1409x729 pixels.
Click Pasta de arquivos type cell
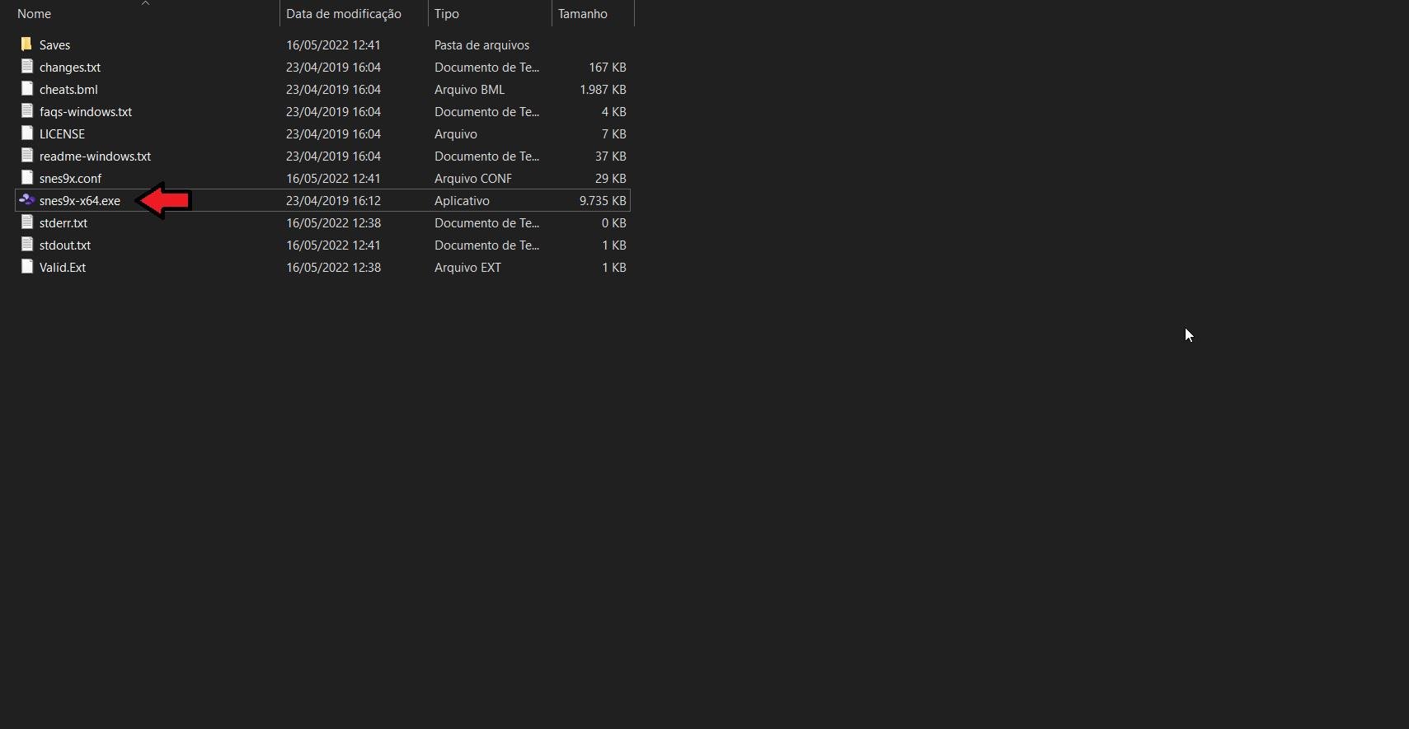tap(481, 45)
